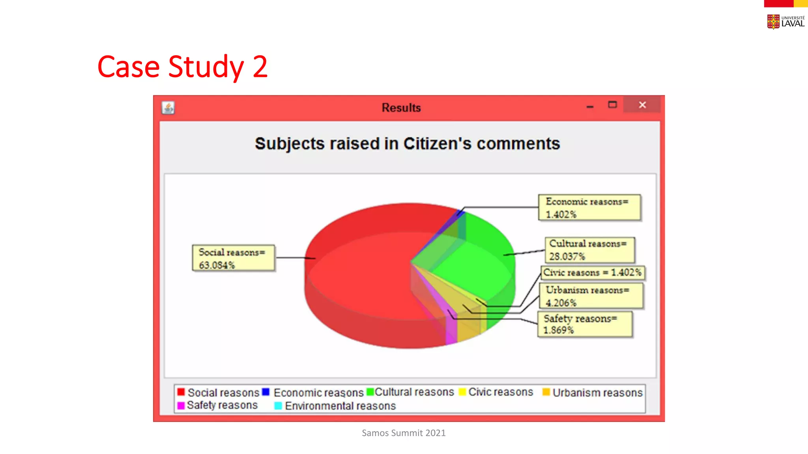Click the cyan Environmental reasons legend swatch
This screenshot has height=454, width=808.
pyautogui.click(x=278, y=406)
